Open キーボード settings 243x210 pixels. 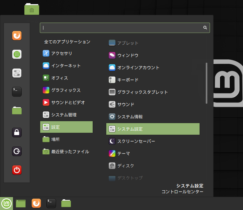153,80
